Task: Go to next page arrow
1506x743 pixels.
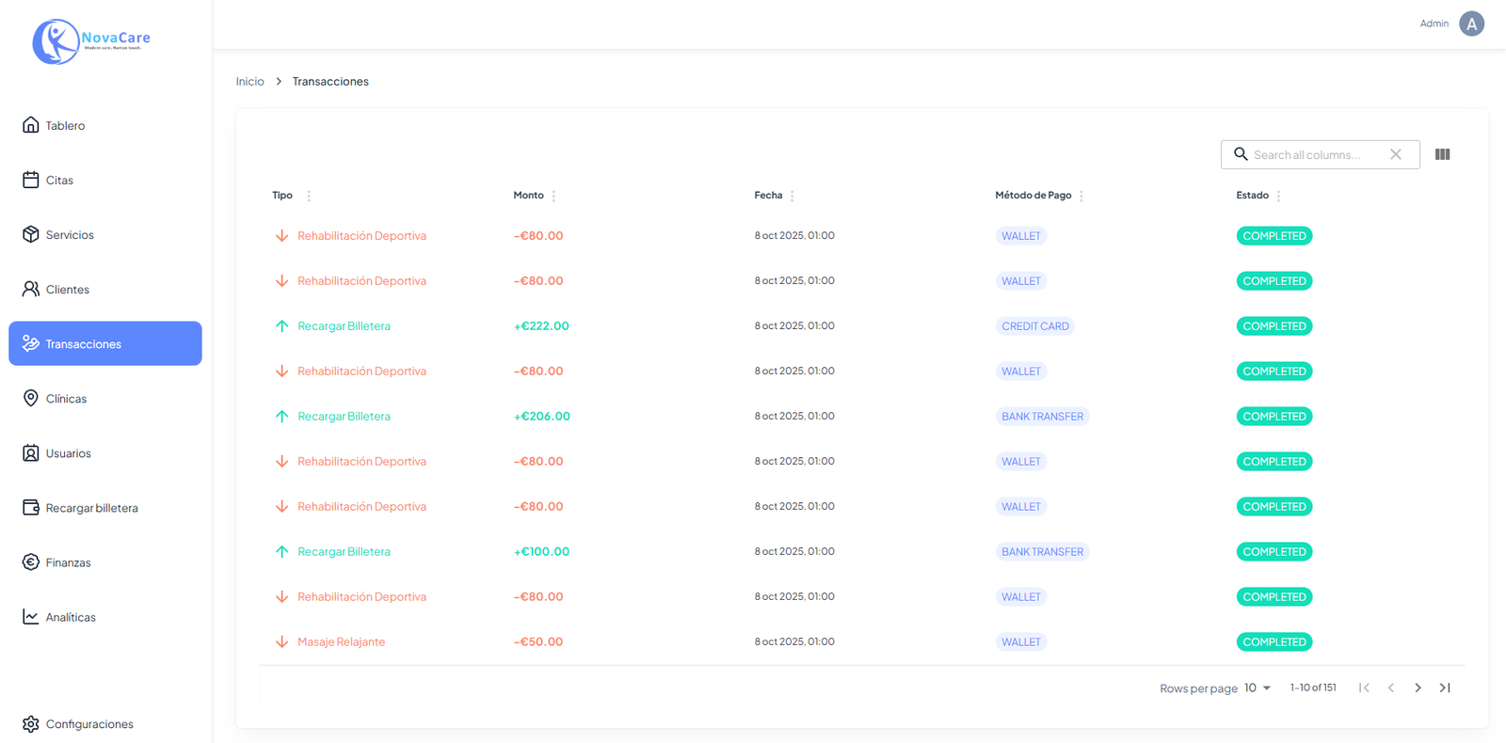Action: (x=1418, y=688)
